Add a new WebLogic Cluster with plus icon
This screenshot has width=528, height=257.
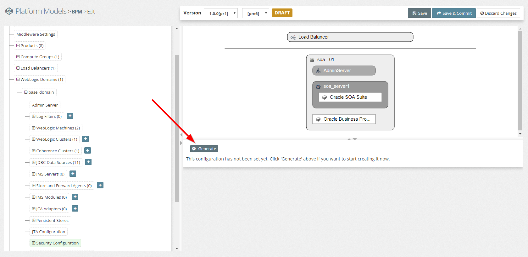point(86,139)
